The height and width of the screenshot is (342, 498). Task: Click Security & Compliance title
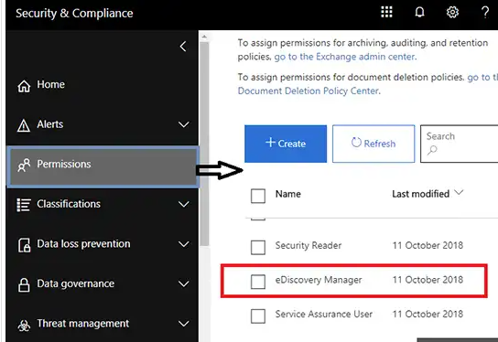click(x=74, y=14)
